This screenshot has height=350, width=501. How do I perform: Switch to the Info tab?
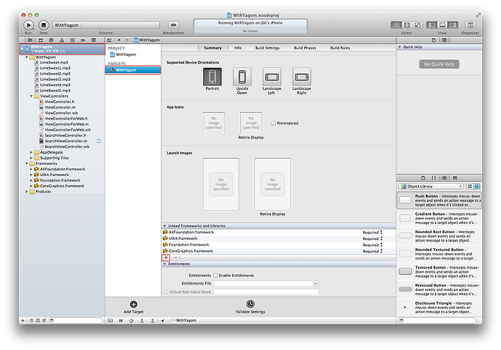pyautogui.click(x=238, y=48)
